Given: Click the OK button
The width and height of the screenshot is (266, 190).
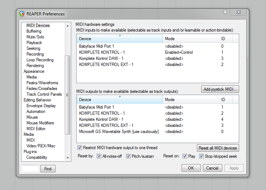Looking at the screenshot, I should pos(191,168).
